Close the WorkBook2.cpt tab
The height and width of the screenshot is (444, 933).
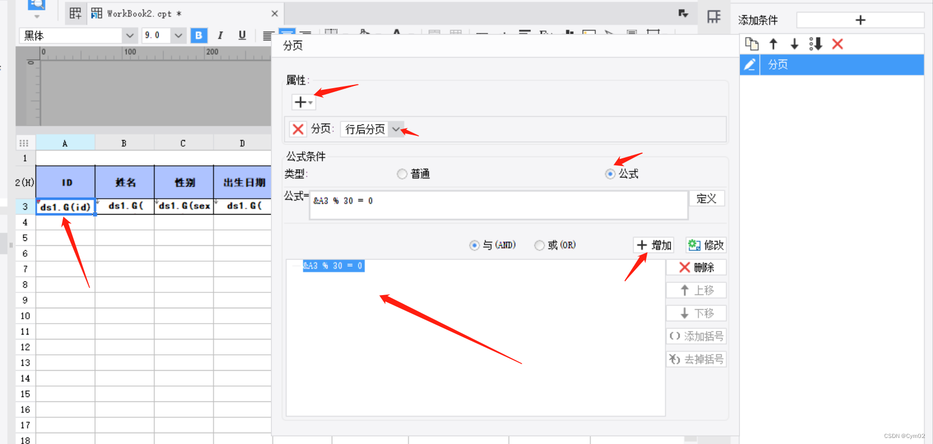[x=275, y=13]
